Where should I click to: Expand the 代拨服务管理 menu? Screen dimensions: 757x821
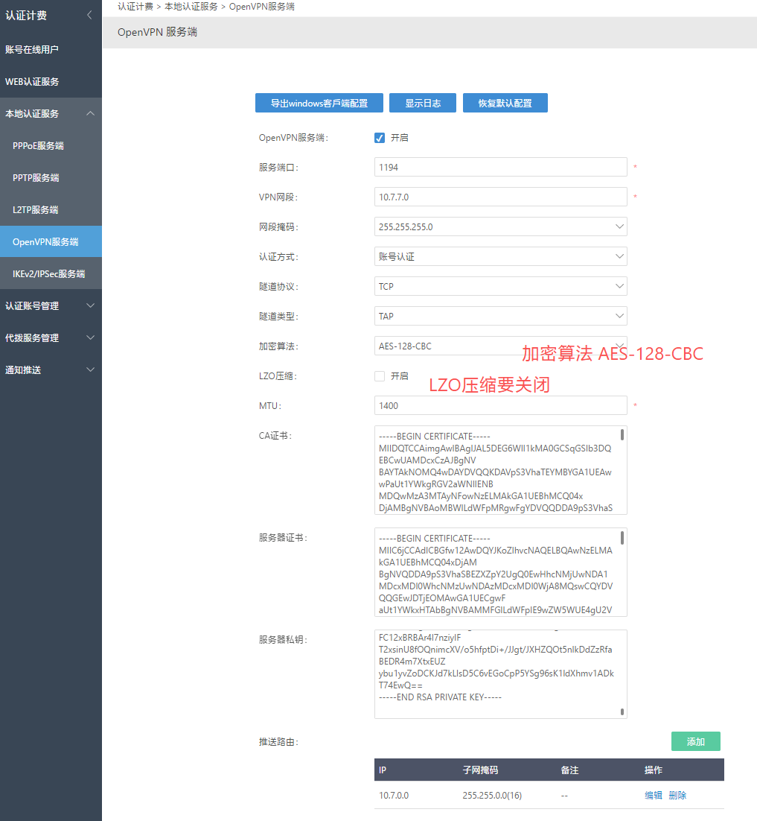(x=90, y=337)
